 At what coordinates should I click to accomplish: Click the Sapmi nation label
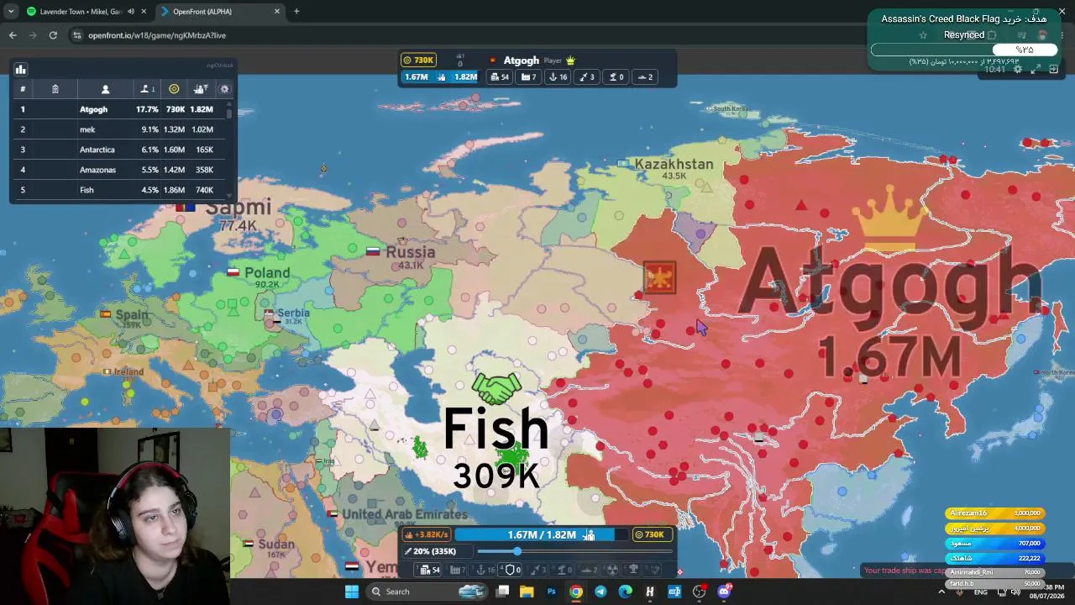pyautogui.click(x=239, y=208)
